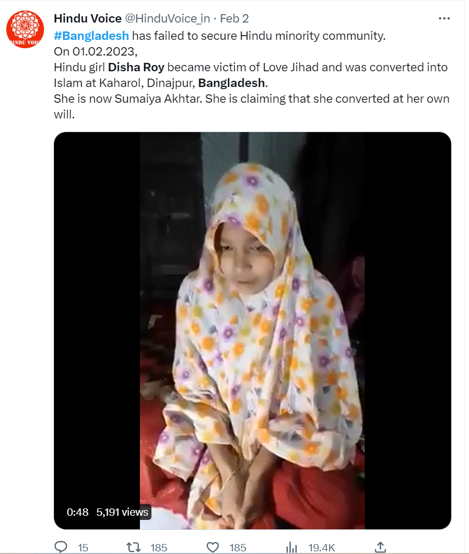Click the share upload arrow icon
Screen dimensions: 469x554
coord(381,547)
